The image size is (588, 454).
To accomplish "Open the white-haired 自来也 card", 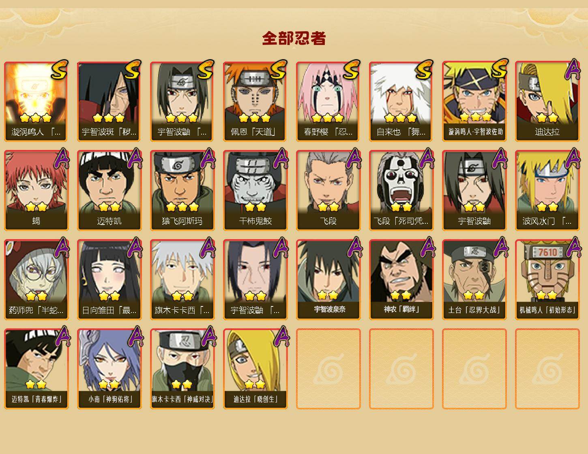I will click(401, 101).
